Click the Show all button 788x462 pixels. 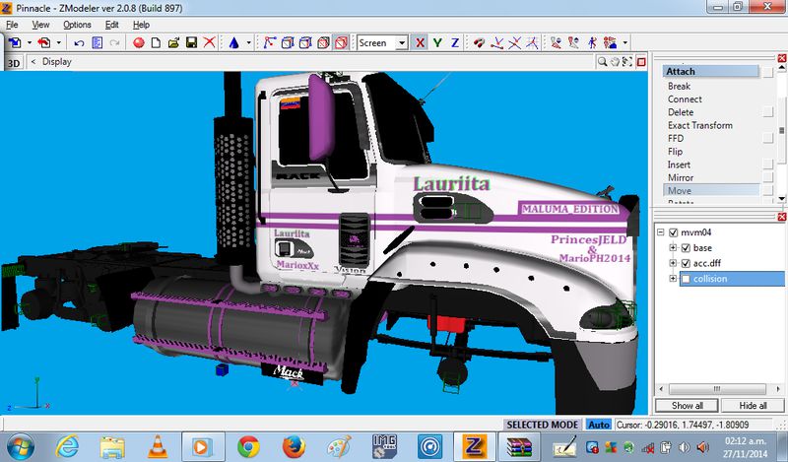[687, 406]
